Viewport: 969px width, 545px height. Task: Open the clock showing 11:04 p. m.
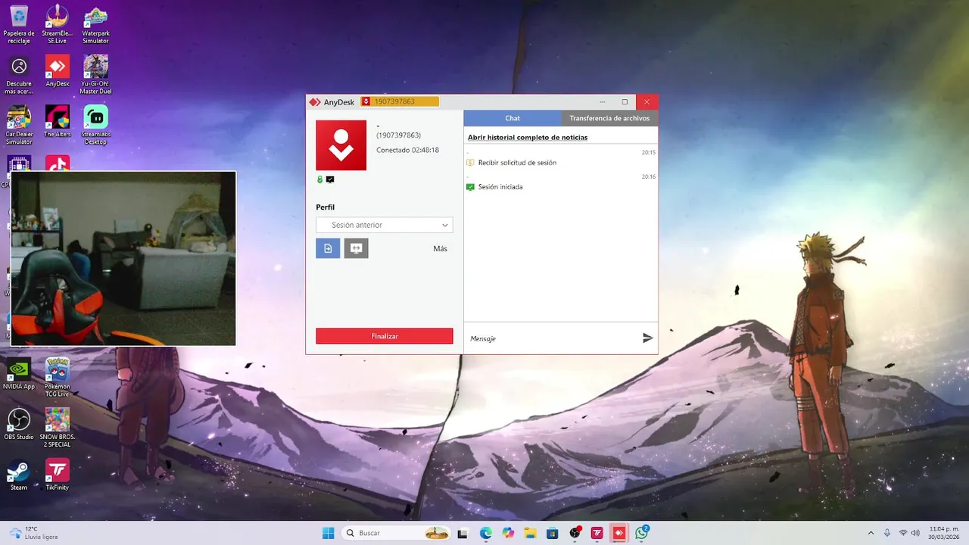(945, 533)
